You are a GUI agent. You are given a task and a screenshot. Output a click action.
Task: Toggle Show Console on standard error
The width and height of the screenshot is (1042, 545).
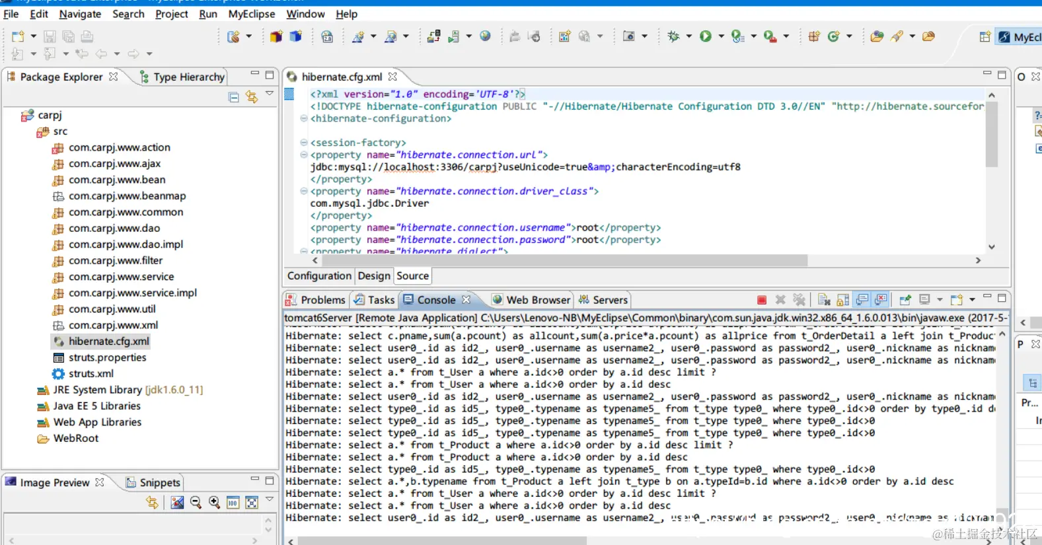[x=881, y=300]
